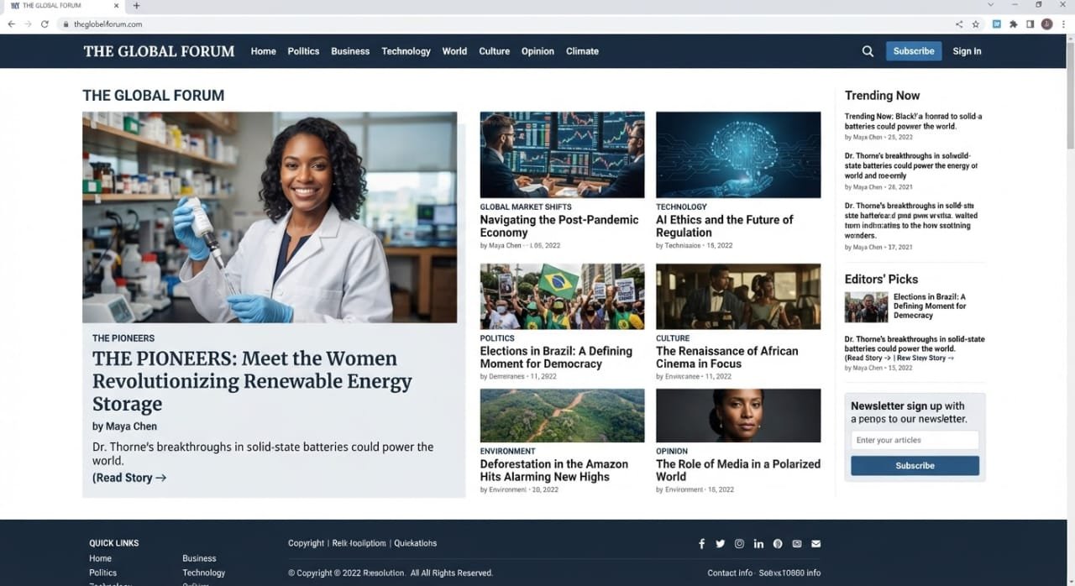
Task: Click the newsletter email input field
Action: click(x=915, y=440)
